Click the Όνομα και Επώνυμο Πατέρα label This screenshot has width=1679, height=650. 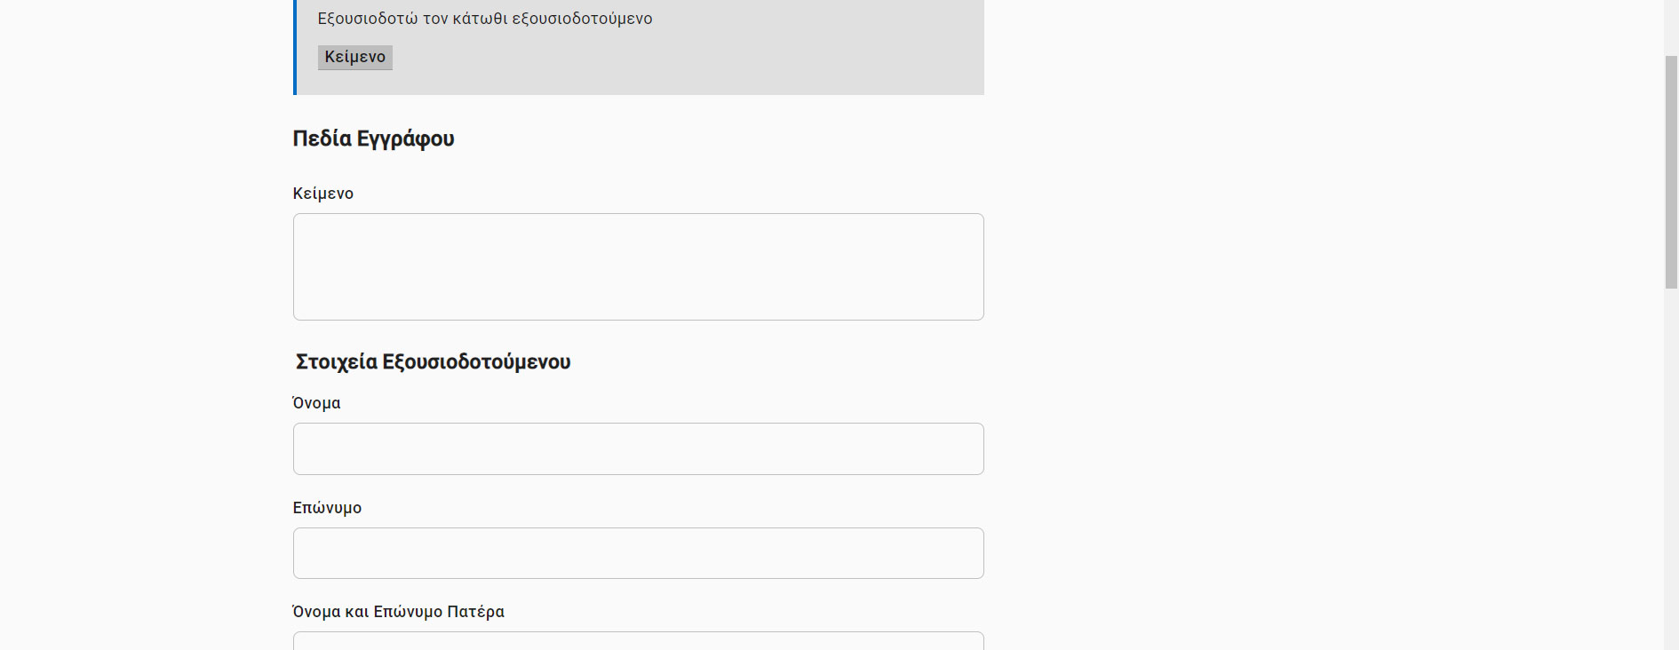tap(398, 612)
